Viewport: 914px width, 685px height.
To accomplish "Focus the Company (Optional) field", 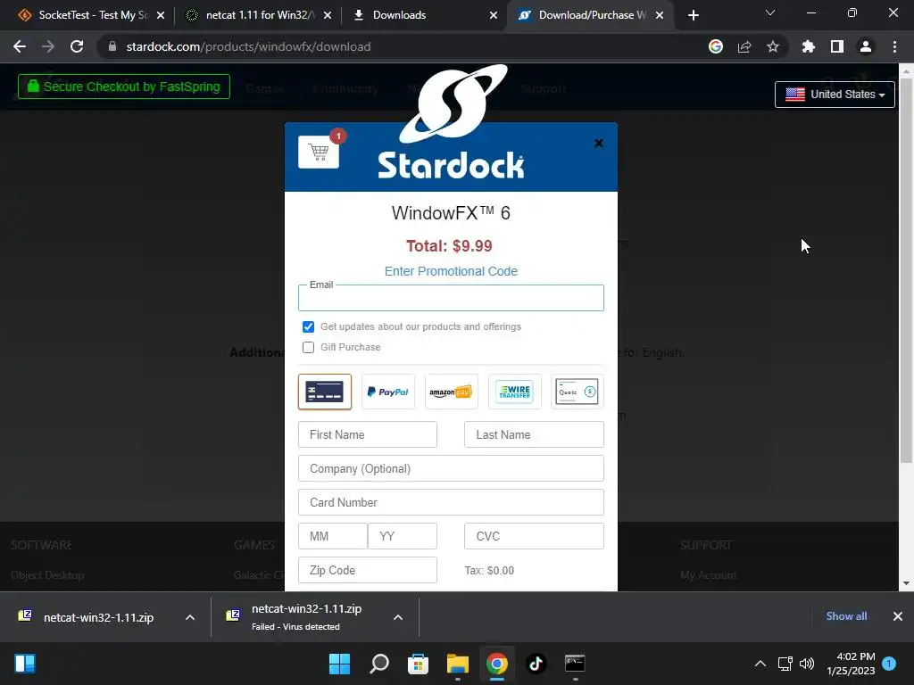I will click(x=451, y=468).
